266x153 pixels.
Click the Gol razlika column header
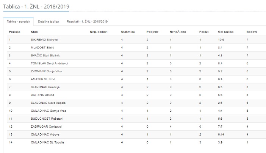click(225, 32)
